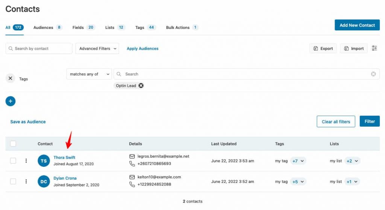
Task: Remove the Tags filter with X icon
Action: (11, 79)
